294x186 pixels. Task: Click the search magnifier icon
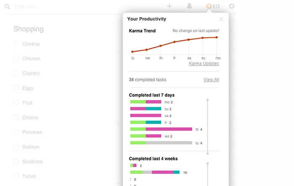coord(7,7)
